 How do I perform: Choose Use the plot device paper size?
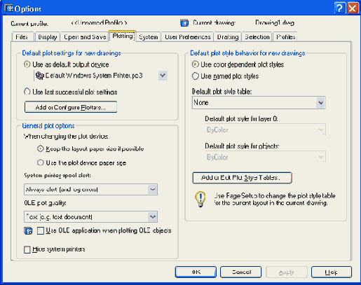pyautogui.click(x=41, y=162)
